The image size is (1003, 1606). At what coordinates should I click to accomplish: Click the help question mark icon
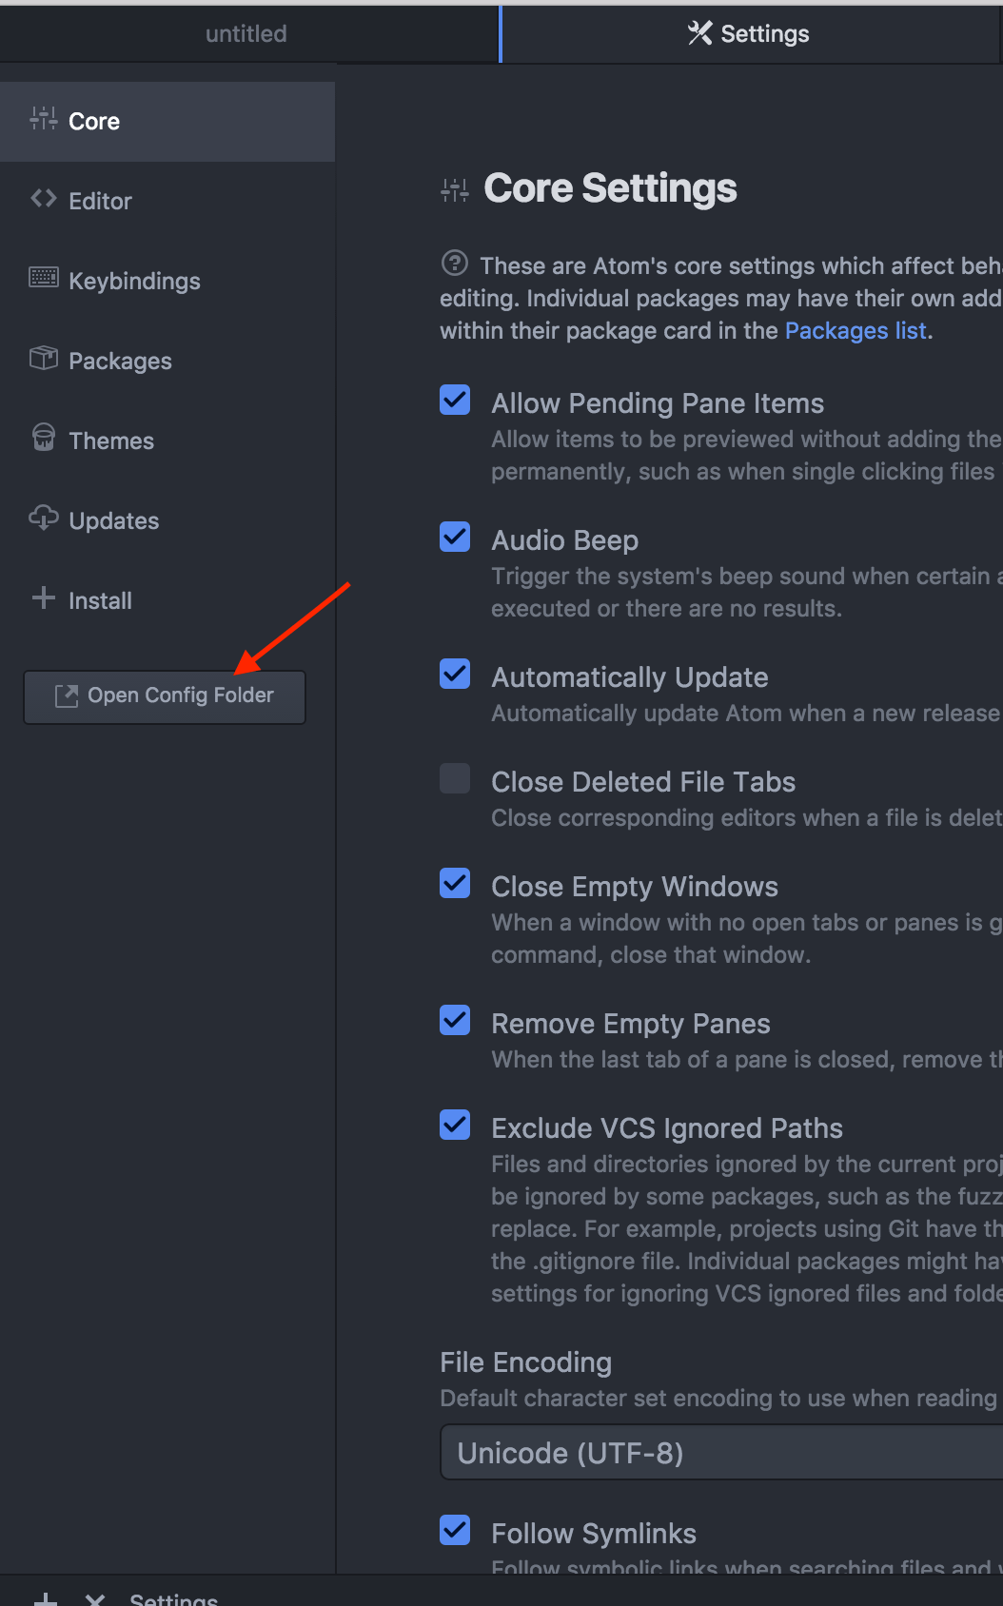coord(455,263)
